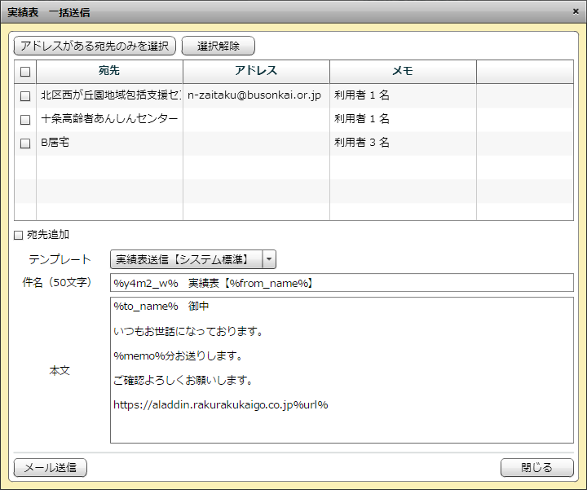
Task: Select the n-zaitaku@busonkai.or.jp address cell
Action: tap(254, 95)
